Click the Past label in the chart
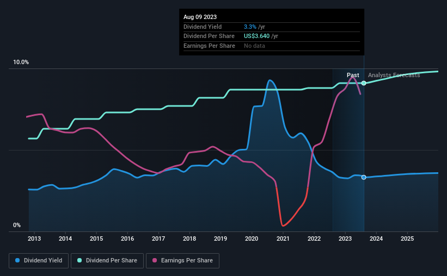Screen dimensions: 447x276 tap(353, 75)
